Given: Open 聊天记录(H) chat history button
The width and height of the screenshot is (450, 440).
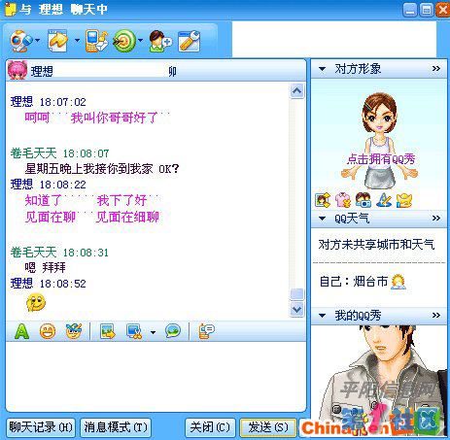Looking at the screenshot, I should coord(41,427).
